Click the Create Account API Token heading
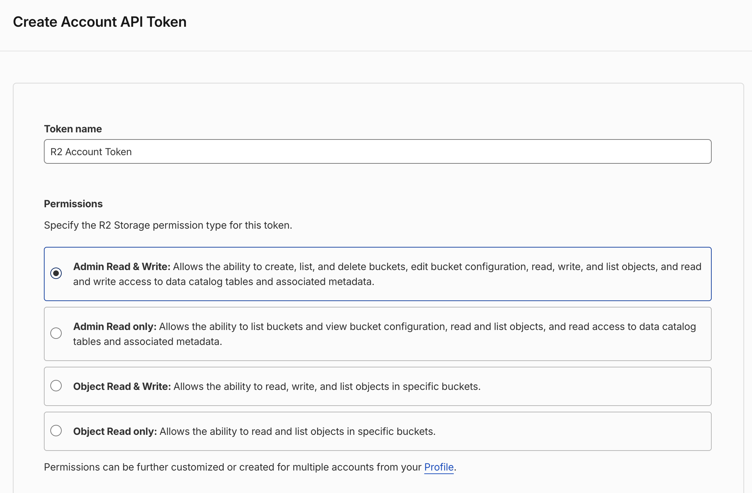Screen dimensions: 752x493 (100, 22)
